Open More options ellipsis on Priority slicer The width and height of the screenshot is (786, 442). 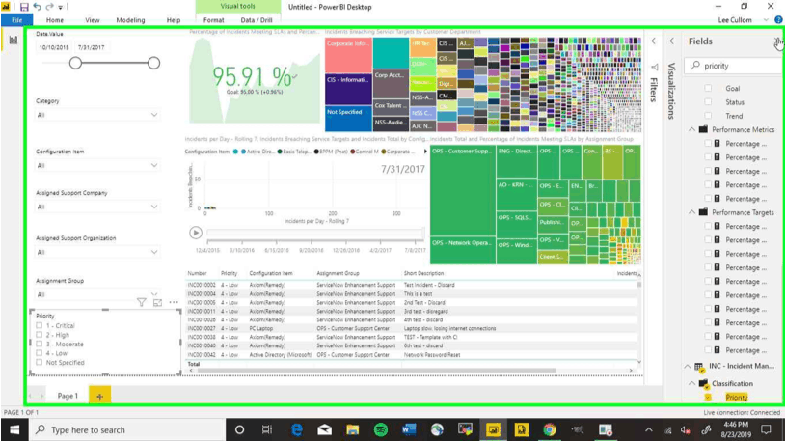pos(174,302)
